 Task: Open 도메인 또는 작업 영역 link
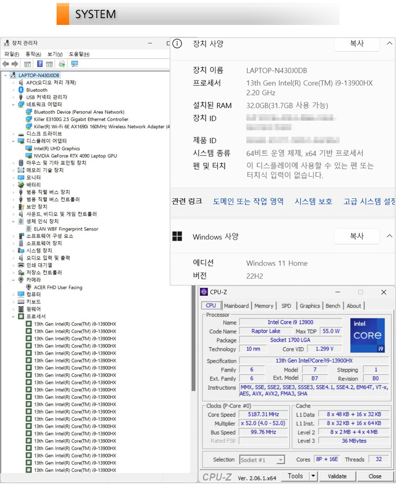(248, 202)
